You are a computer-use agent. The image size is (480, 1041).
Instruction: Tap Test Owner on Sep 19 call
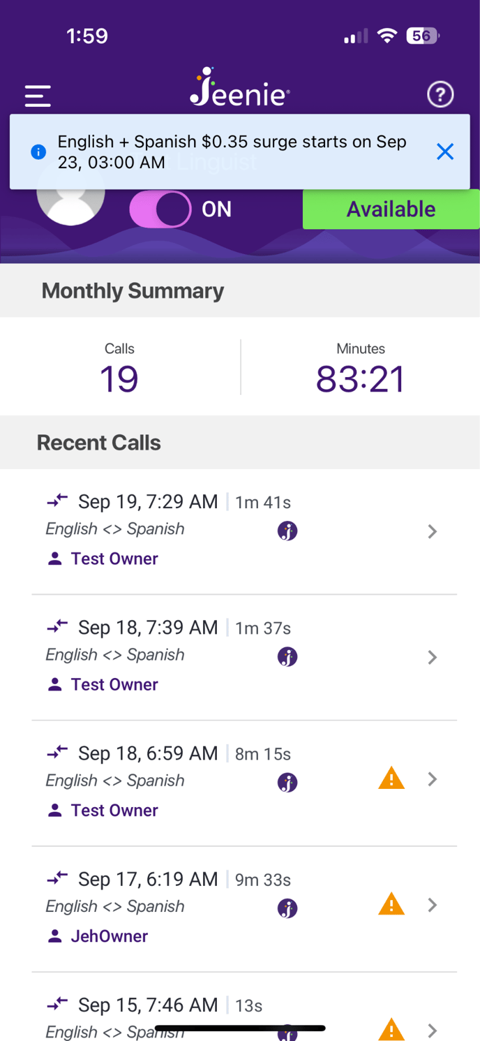point(114,559)
